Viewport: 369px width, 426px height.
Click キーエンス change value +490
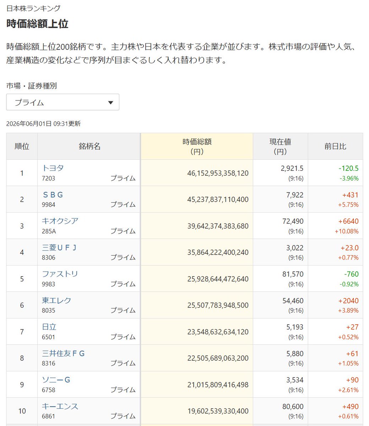(350, 406)
